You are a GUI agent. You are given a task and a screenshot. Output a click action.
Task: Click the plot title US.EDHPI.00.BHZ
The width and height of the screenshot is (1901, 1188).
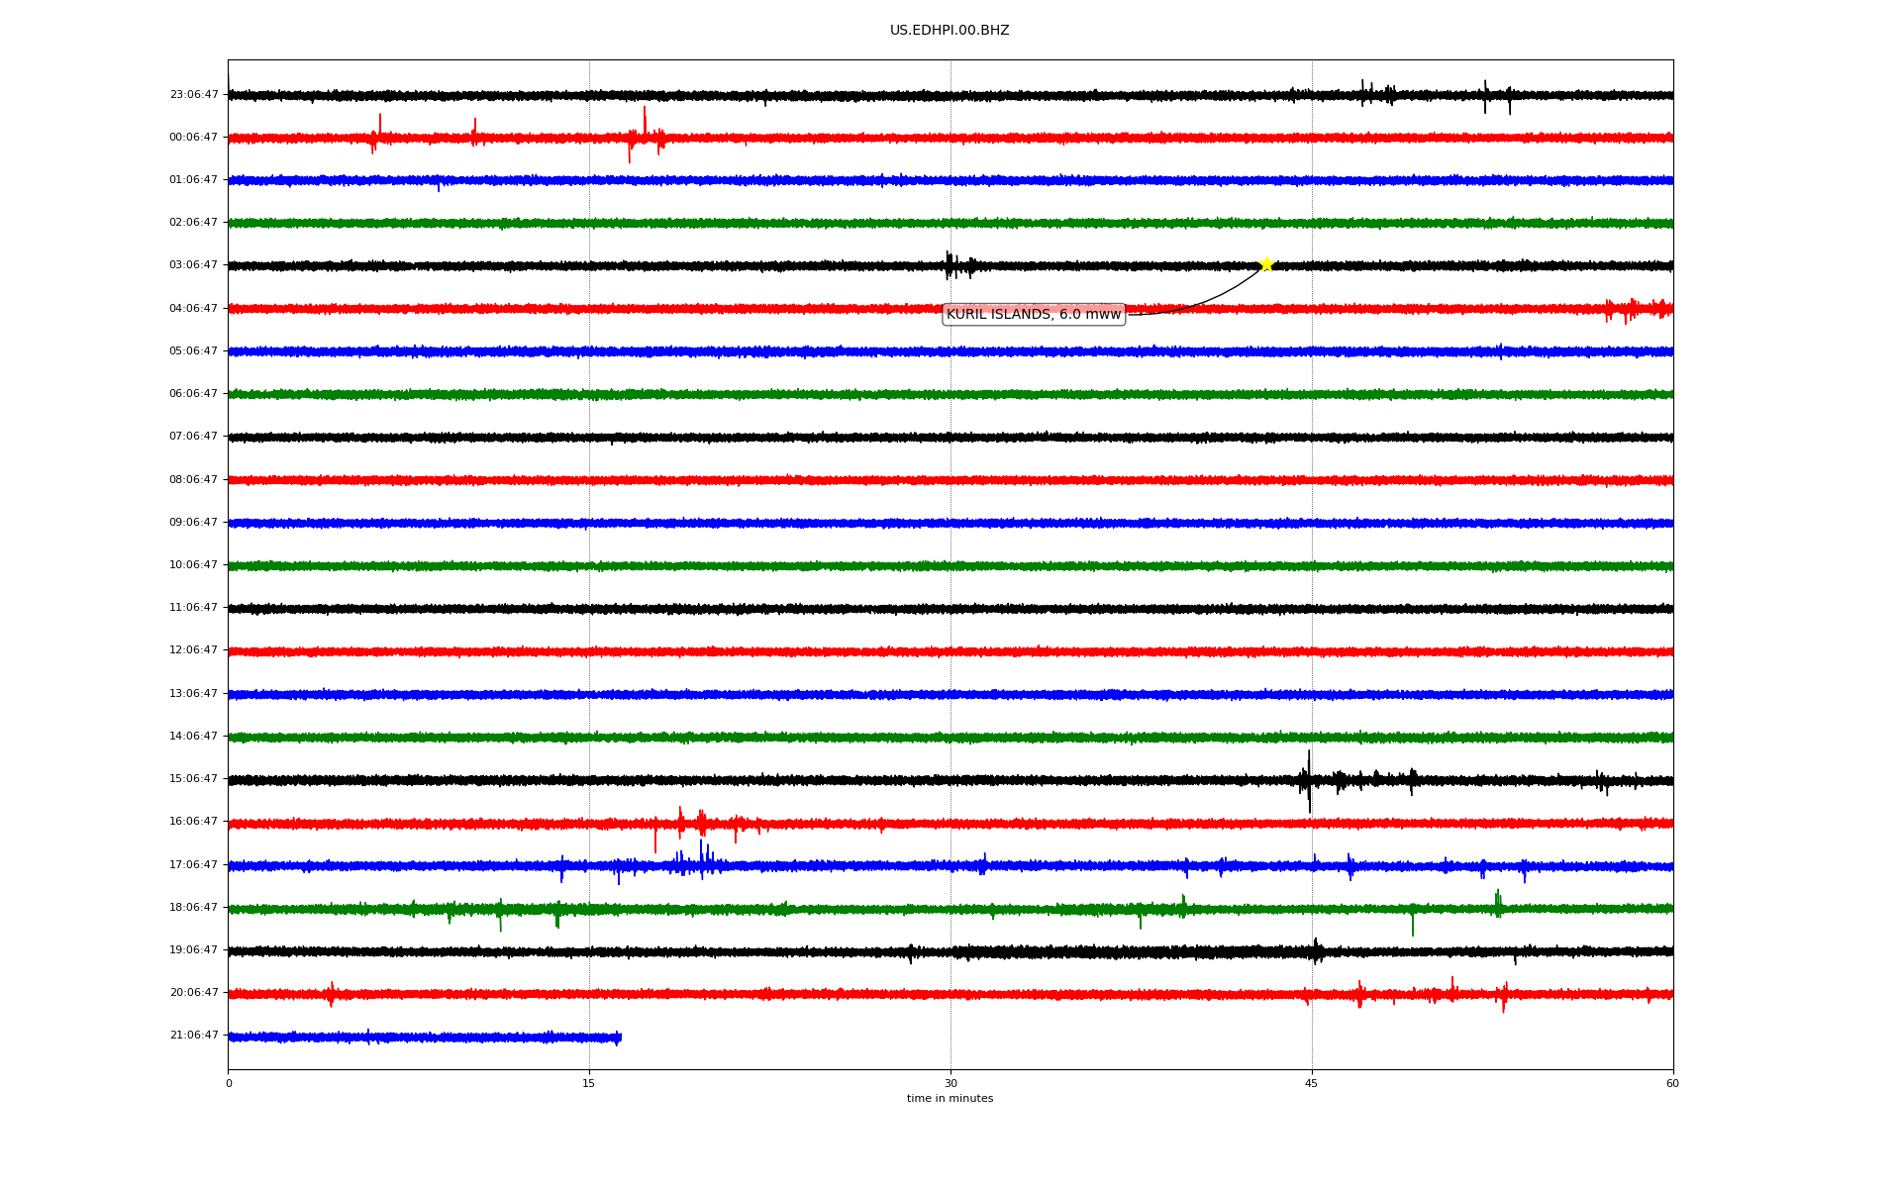950,31
